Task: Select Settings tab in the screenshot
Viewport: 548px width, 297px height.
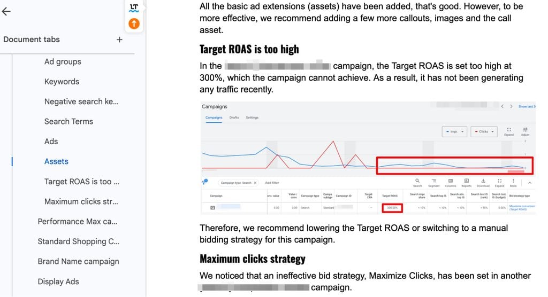Action: (252, 118)
